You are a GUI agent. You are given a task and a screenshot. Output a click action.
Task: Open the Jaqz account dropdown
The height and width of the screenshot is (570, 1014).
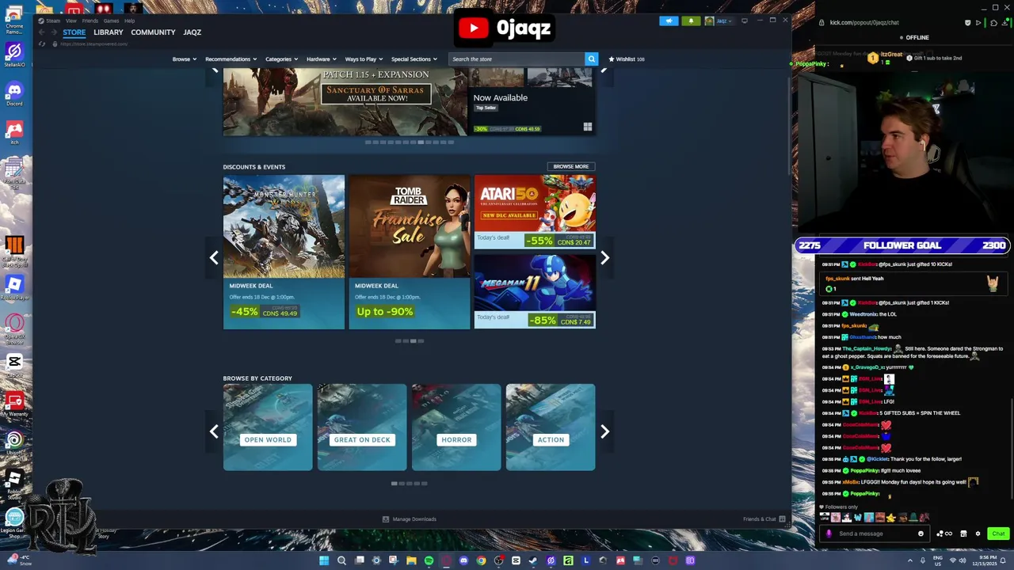(719, 21)
